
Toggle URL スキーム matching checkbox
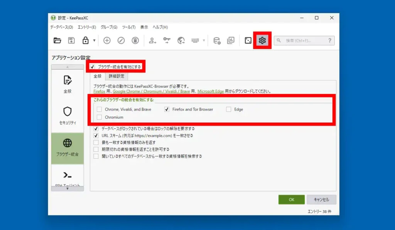[x=96, y=135]
